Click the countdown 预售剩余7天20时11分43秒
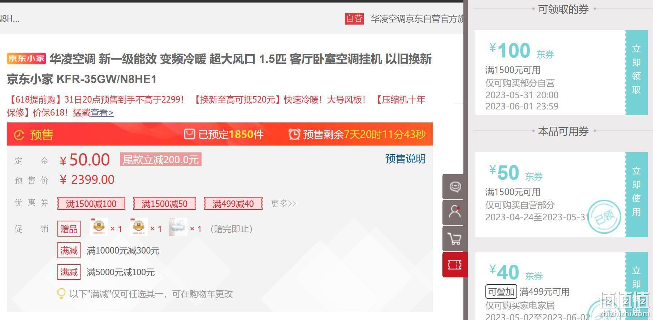This screenshot has height=320, width=653. click(364, 134)
